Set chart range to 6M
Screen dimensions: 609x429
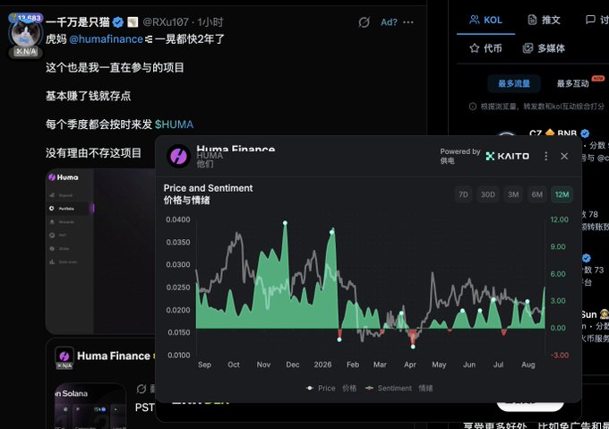(537, 194)
